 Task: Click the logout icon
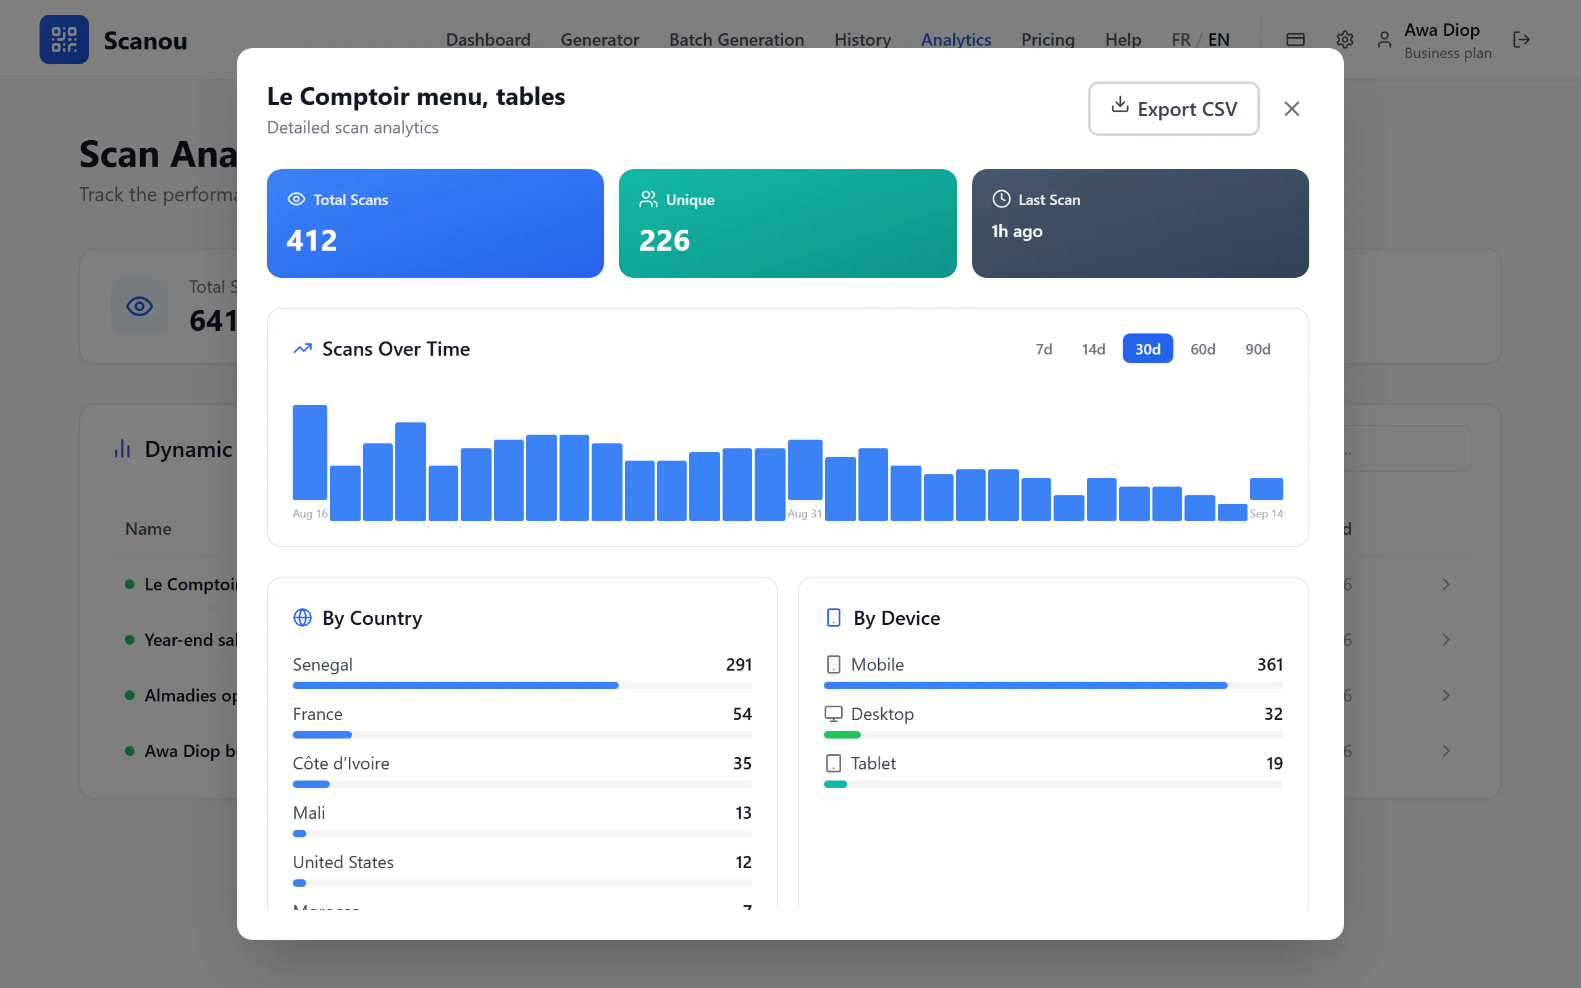(1521, 40)
